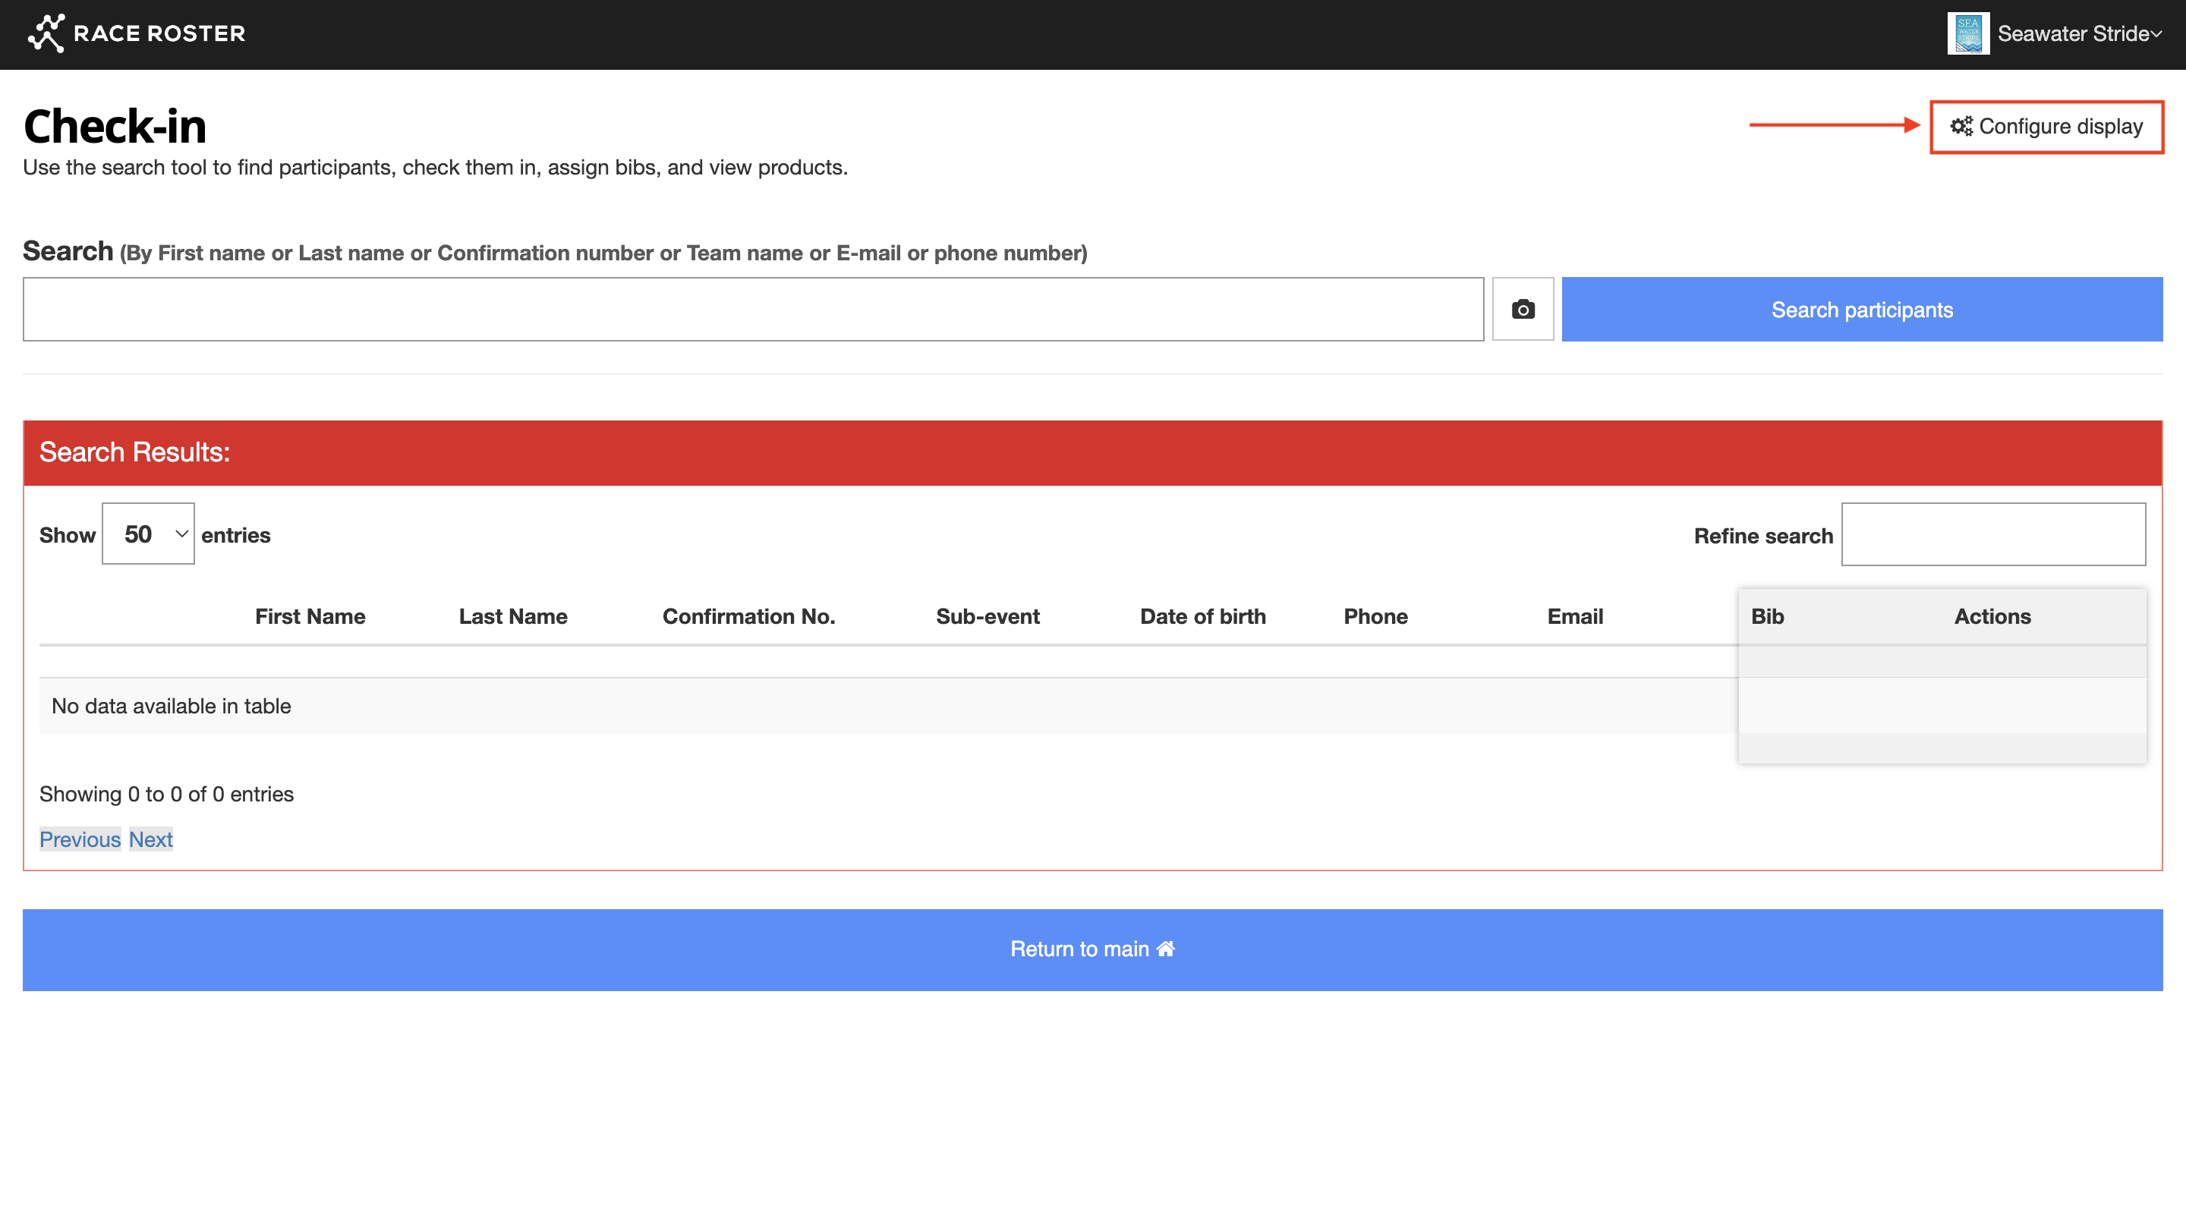The width and height of the screenshot is (2186, 1231).
Task: Sort by Date of birth column header
Action: (1202, 617)
